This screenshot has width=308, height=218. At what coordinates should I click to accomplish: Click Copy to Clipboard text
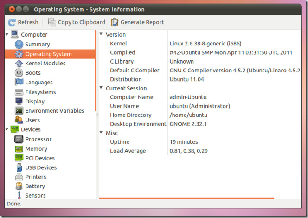82,22
